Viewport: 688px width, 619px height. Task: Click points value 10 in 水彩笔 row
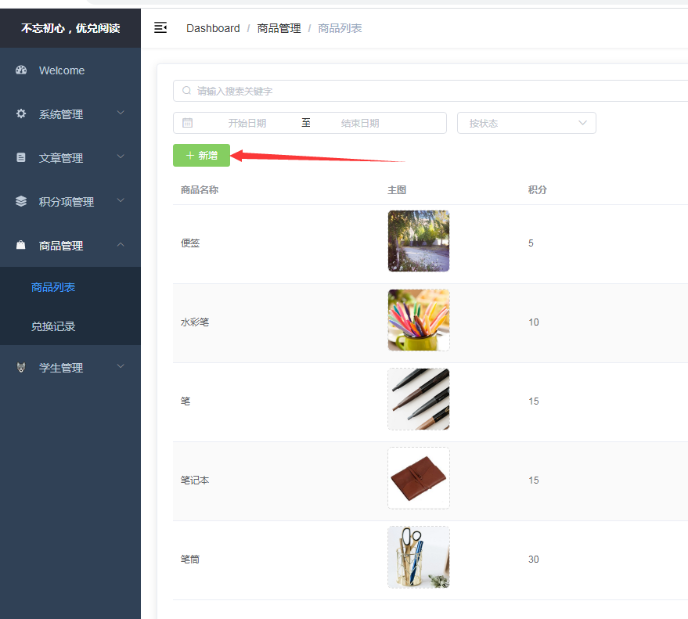[534, 322]
